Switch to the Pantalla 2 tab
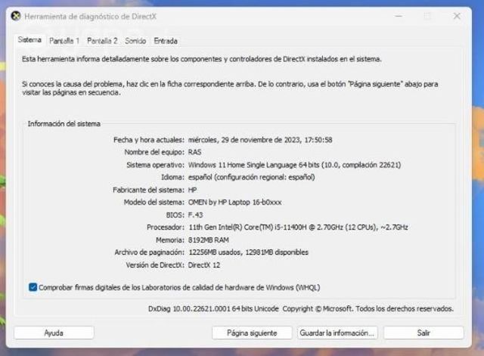This screenshot has width=484, height=356. click(x=102, y=41)
